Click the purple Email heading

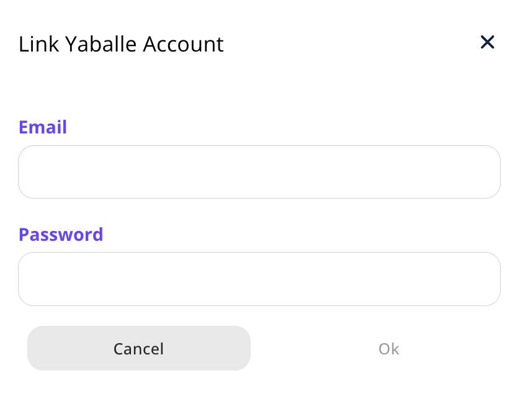tap(43, 127)
